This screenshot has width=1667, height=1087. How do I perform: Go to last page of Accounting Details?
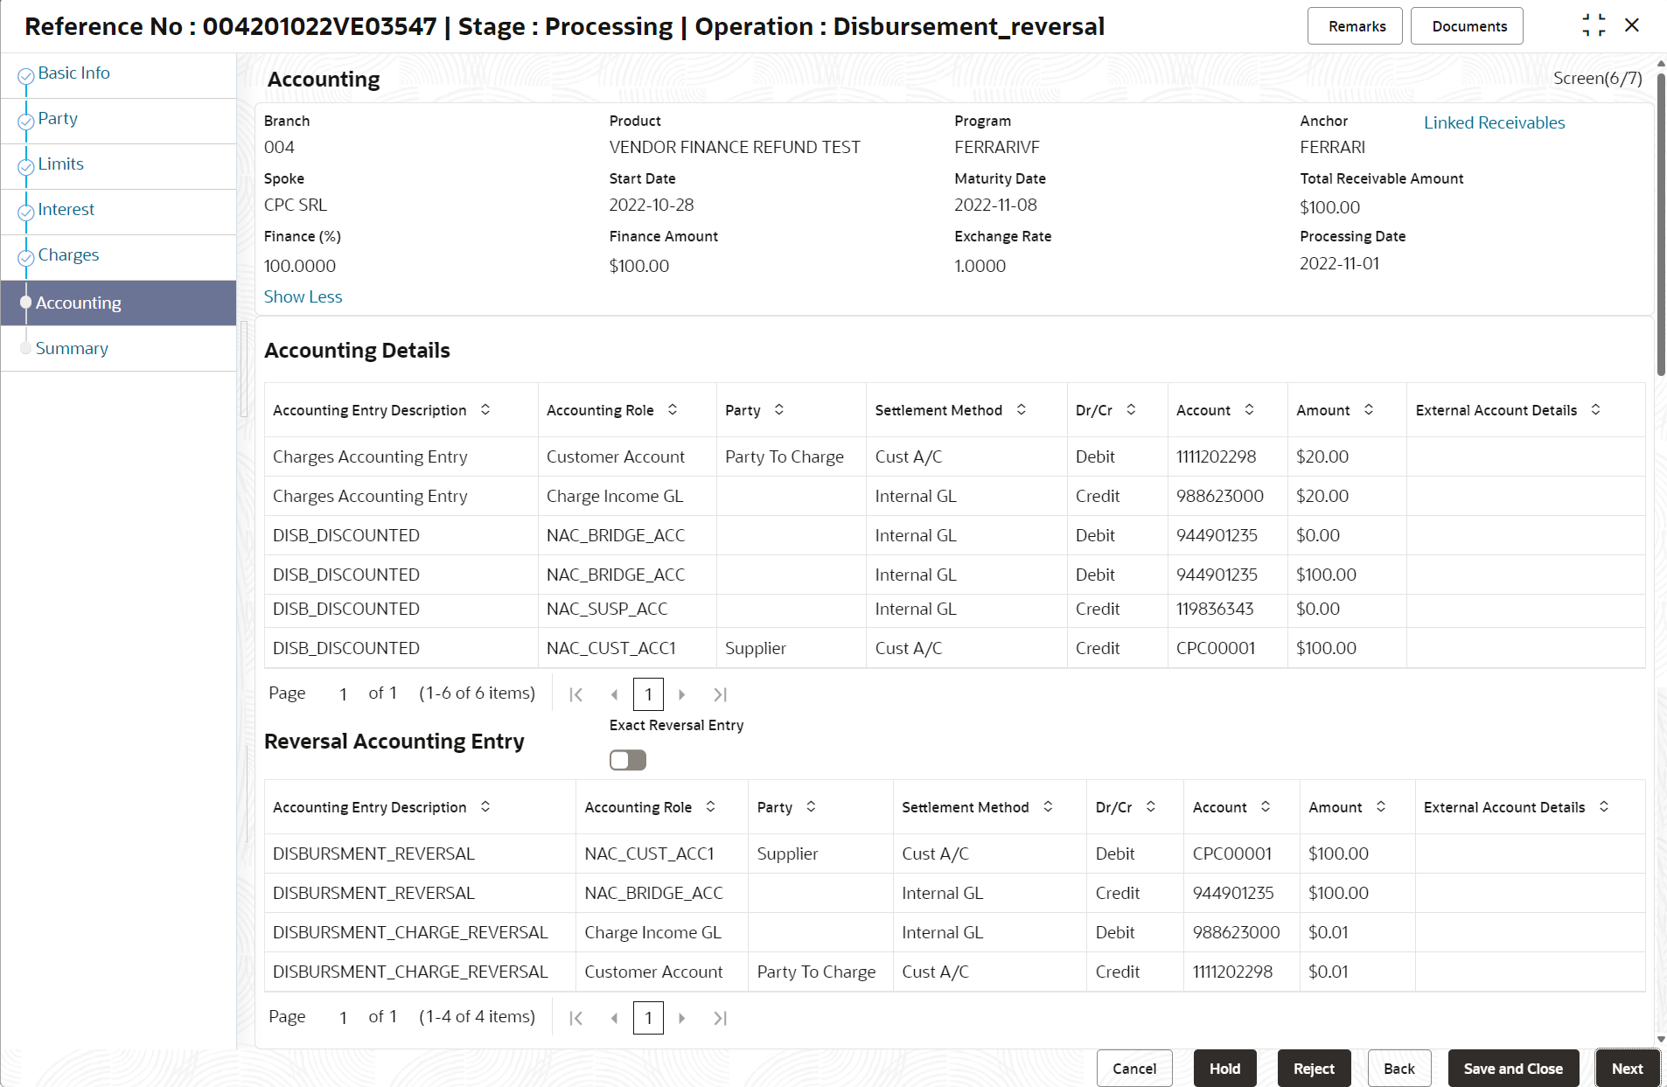[x=720, y=694]
